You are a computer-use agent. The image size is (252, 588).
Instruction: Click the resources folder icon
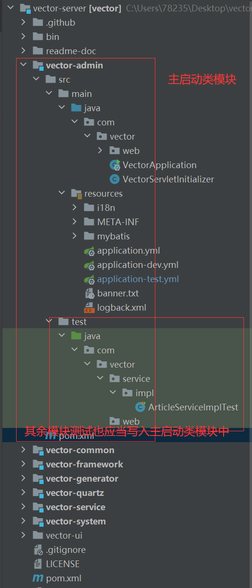tap(76, 194)
